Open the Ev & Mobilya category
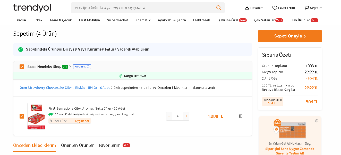Screen dimensions: 341x155 coord(89,20)
